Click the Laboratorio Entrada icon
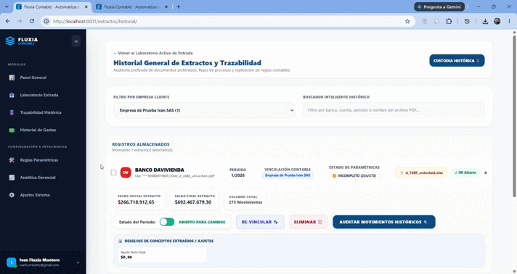 point(12,95)
